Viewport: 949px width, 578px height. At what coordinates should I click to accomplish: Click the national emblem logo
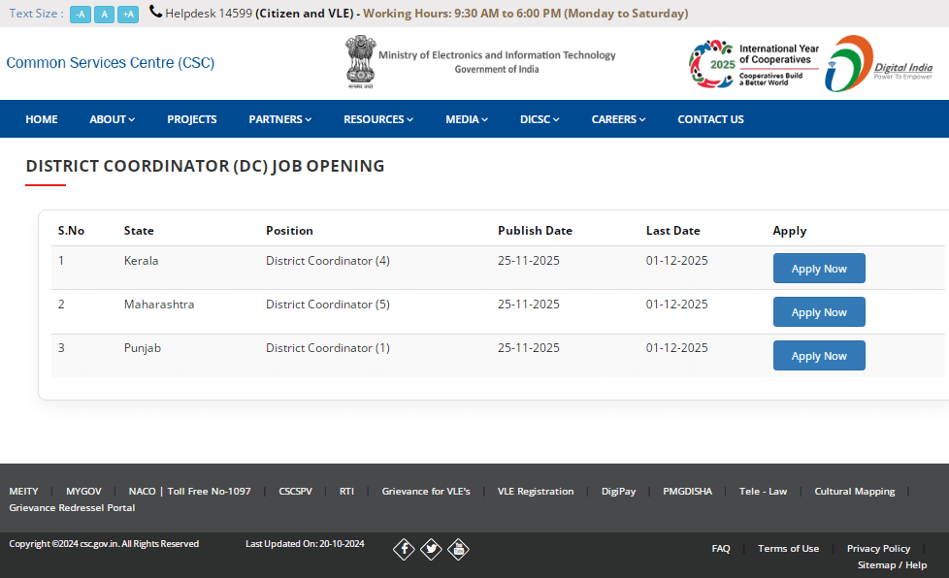360,61
